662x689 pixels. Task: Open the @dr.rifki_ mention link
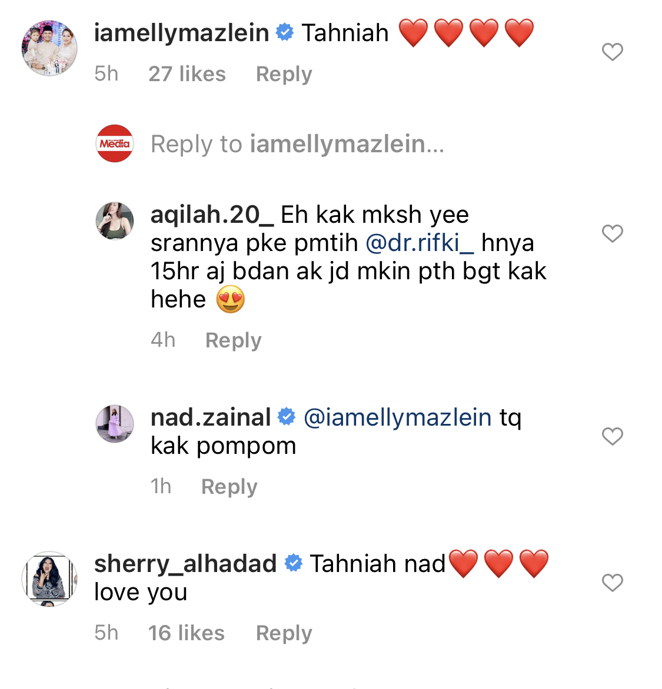(x=420, y=243)
